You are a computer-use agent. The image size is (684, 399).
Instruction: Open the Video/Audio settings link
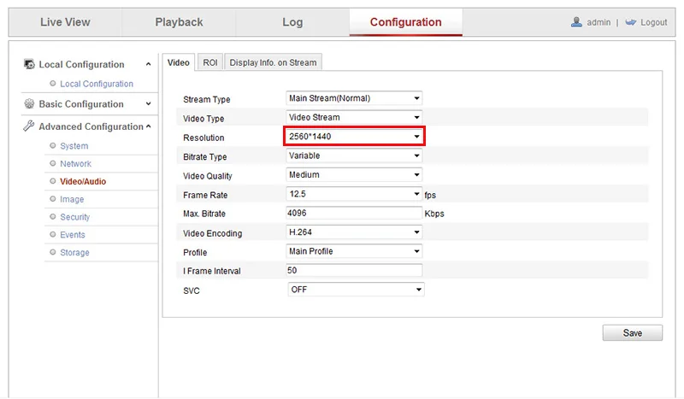coord(83,181)
